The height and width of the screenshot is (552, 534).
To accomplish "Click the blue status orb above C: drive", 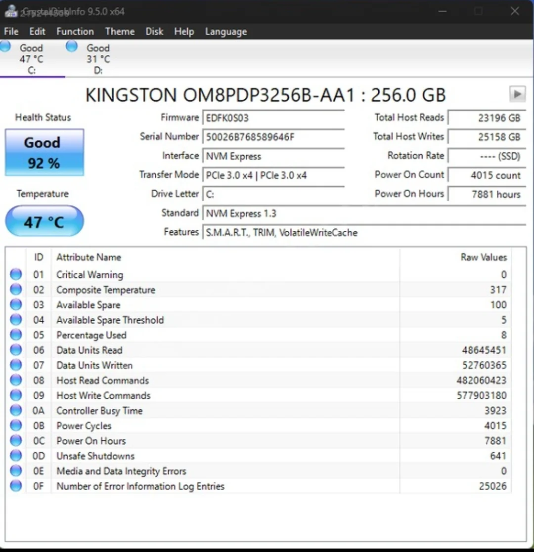I will point(5,46).
